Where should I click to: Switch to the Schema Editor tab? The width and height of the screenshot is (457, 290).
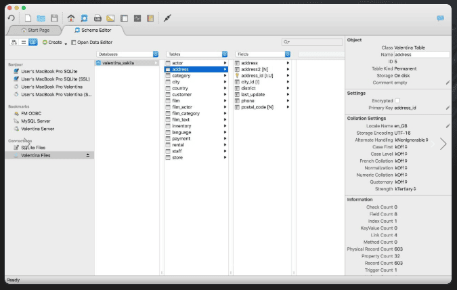(93, 30)
